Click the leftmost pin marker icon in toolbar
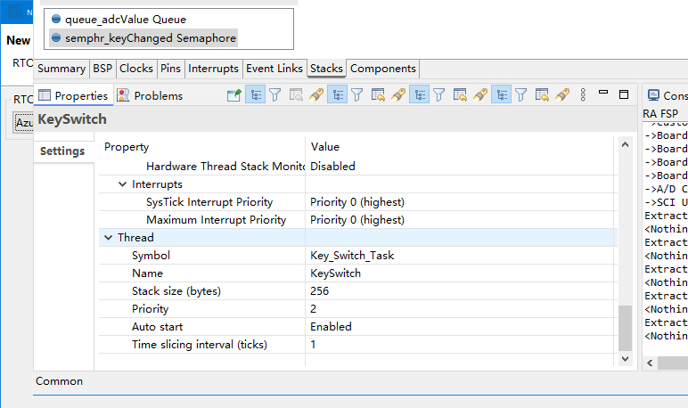This screenshot has width=688, height=408. [316, 94]
